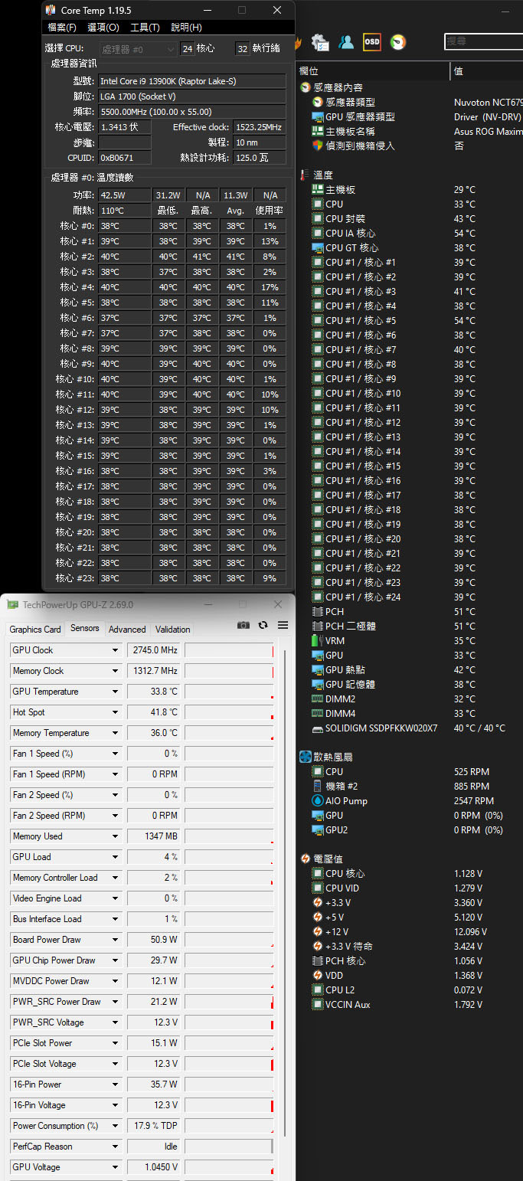Open the 選項(O) menu in Core Temp
This screenshot has width=523, height=1181.
tap(103, 28)
